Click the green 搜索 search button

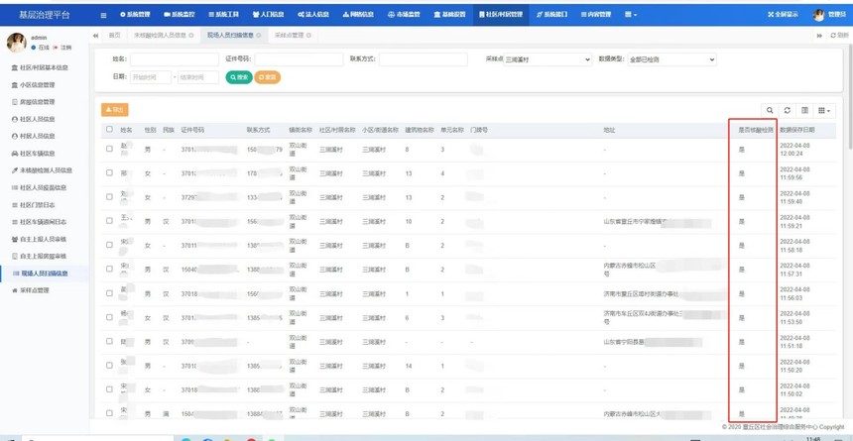click(239, 77)
